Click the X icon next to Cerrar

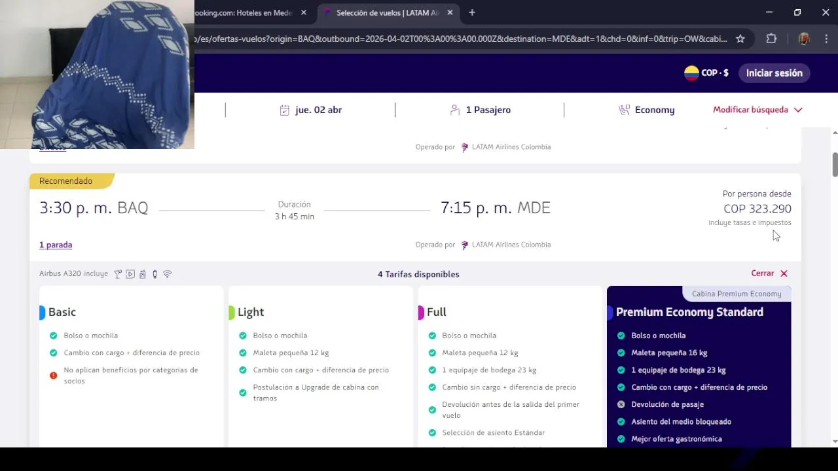tap(784, 273)
